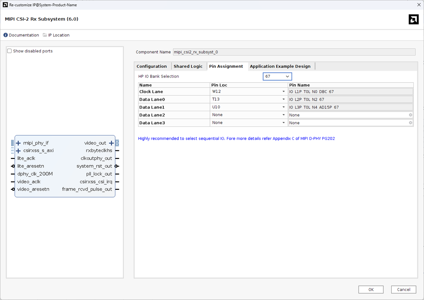Open the Application Example Design tab
424x300 pixels.
tap(280, 66)
